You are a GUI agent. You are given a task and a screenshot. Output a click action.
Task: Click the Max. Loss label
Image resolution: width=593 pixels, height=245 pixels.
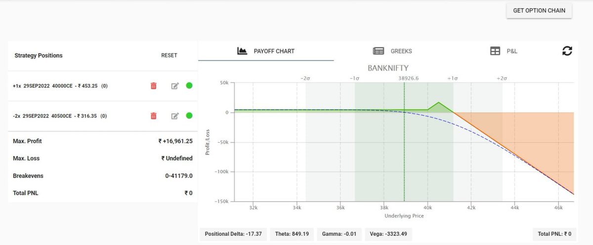pos(26,159)
